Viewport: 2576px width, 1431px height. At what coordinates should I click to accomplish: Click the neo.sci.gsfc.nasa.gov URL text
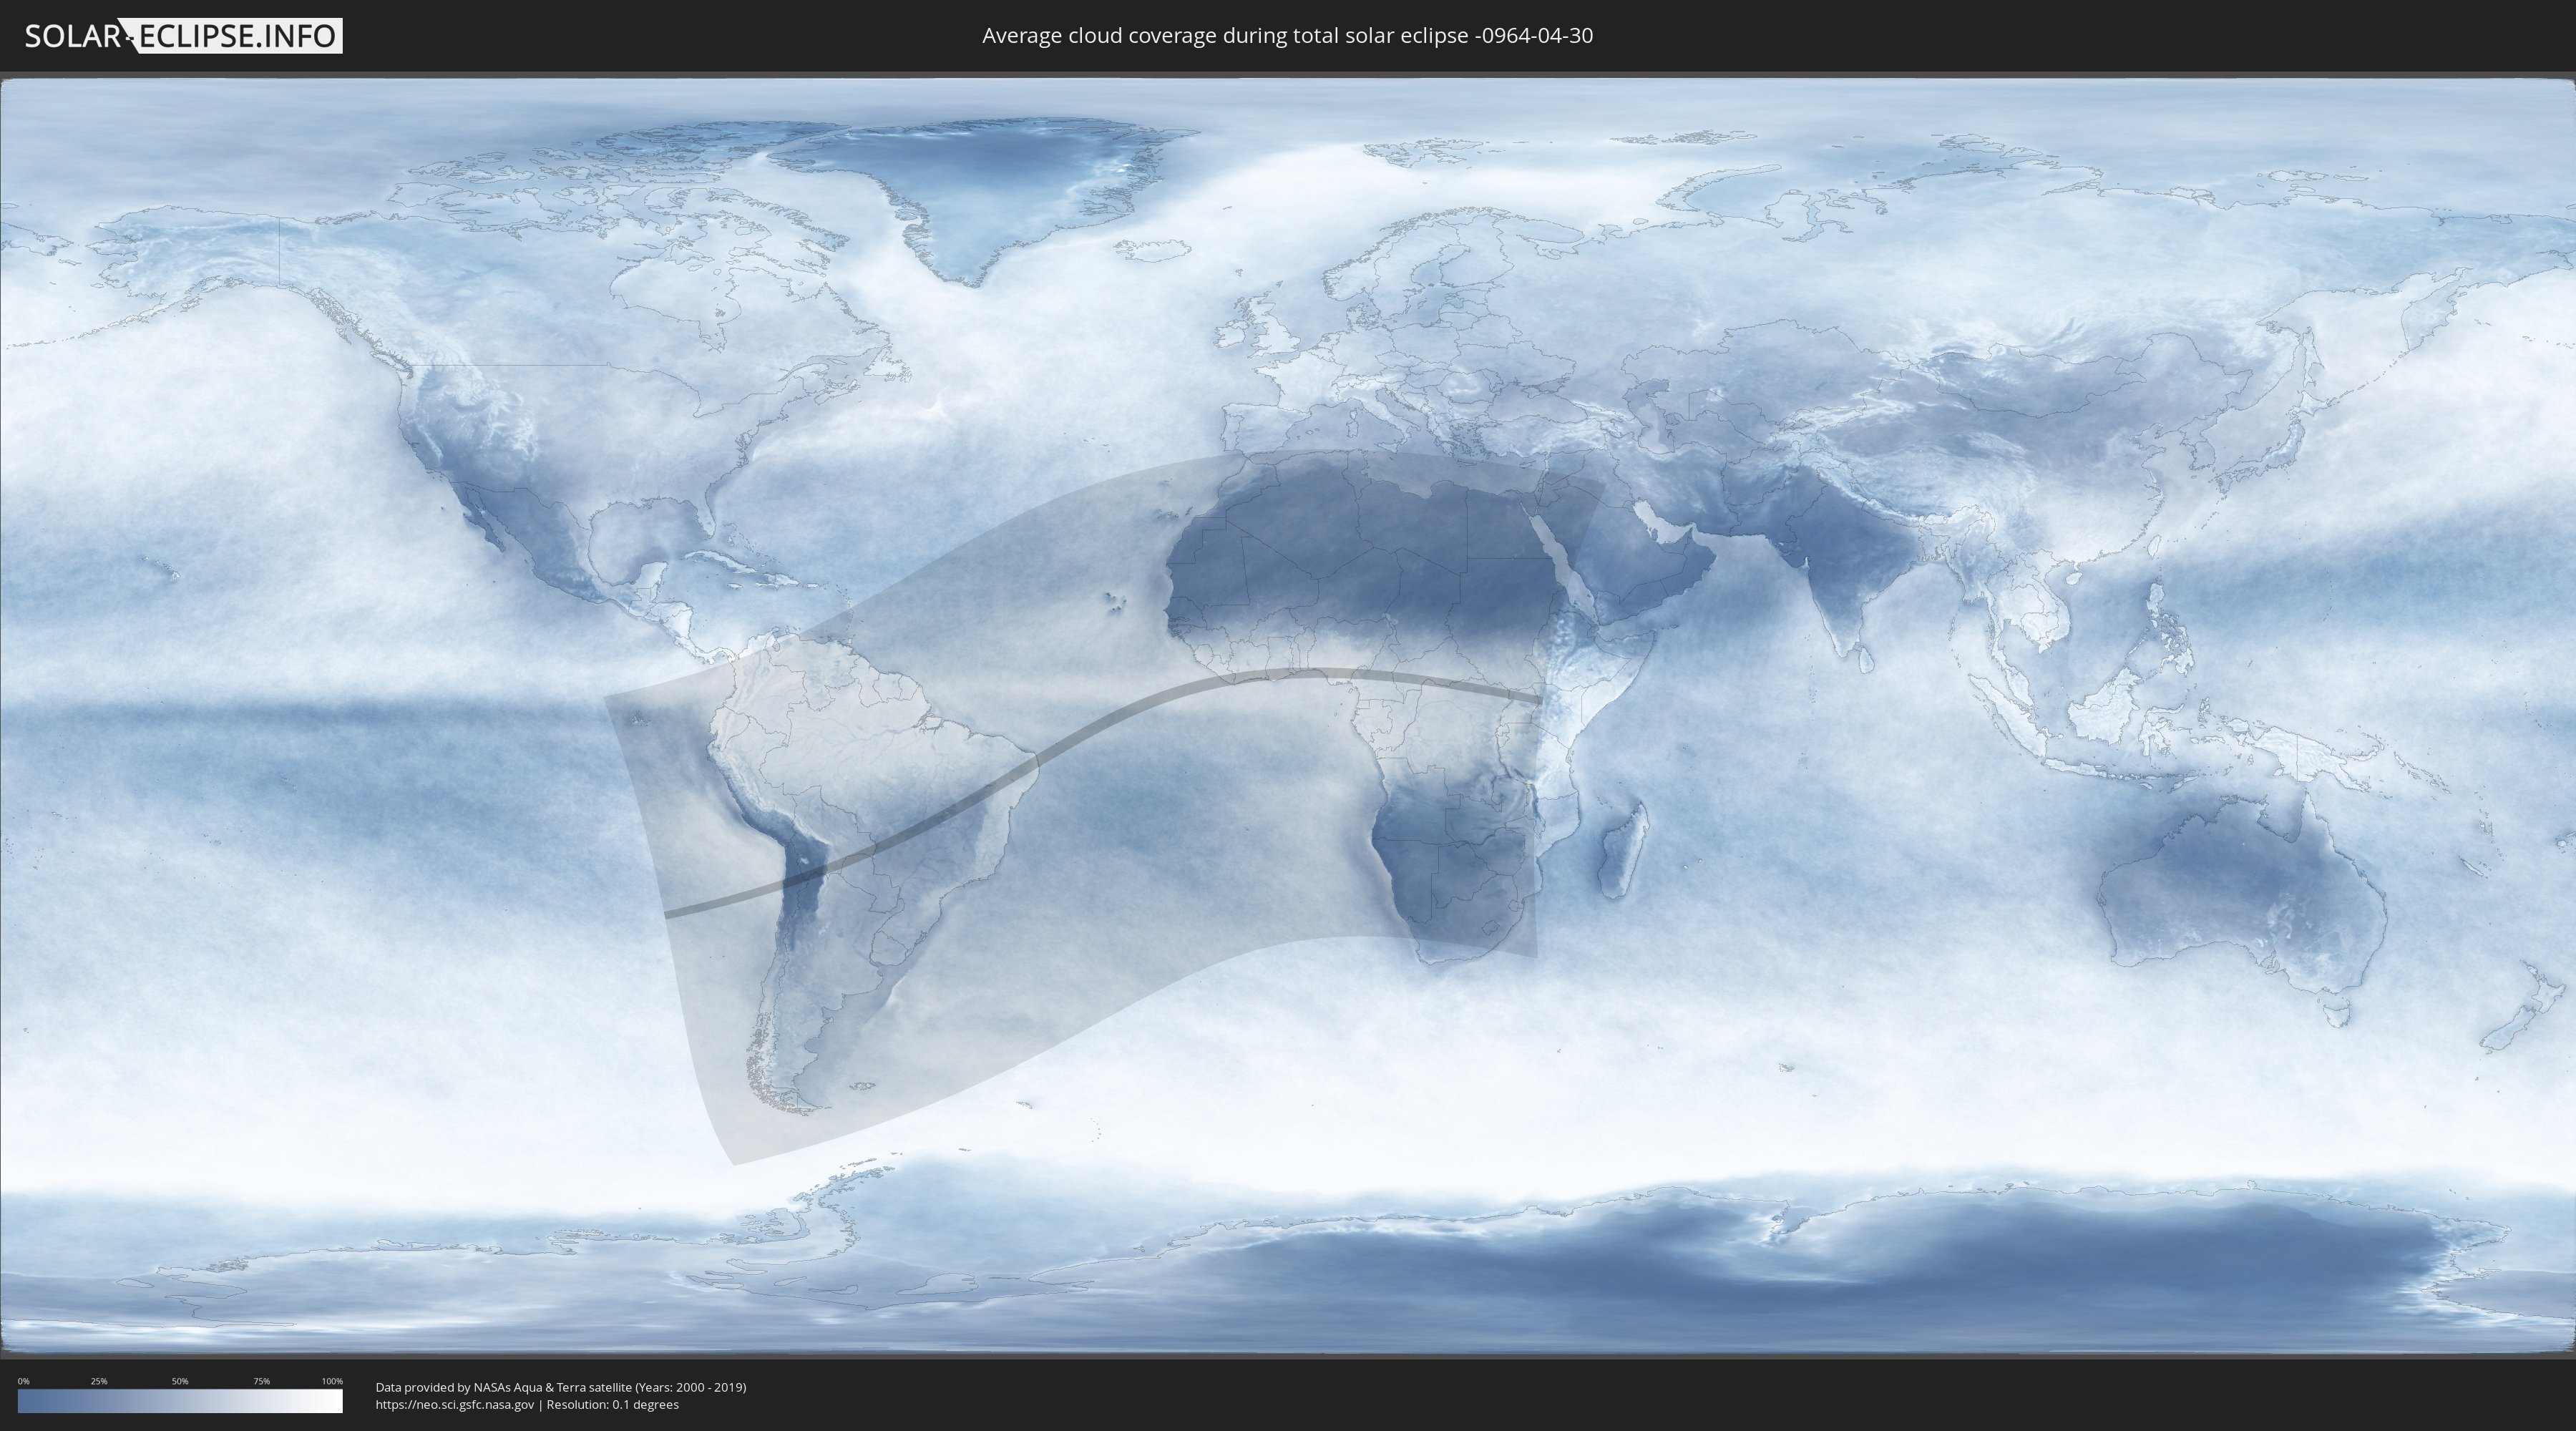point(454,1405)
